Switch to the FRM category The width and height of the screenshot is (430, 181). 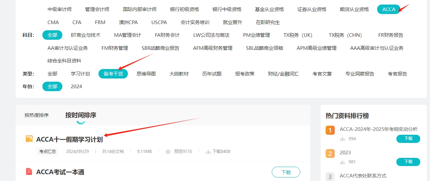pyautogui.click(x=100, y=22)
